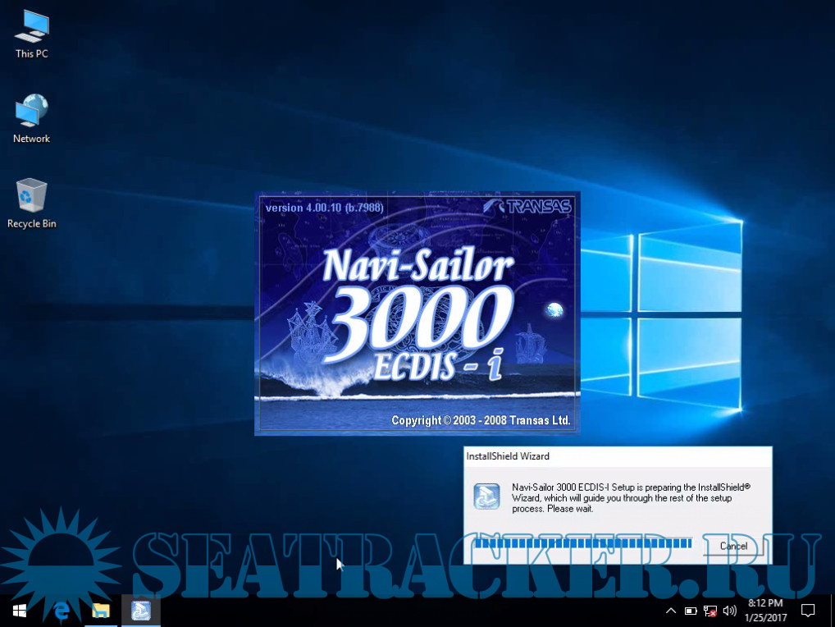The width and height of the screenshot is (835, 627).
Task: Click the InstallShield setup taskbar icon
Action: tap(140, 611)
